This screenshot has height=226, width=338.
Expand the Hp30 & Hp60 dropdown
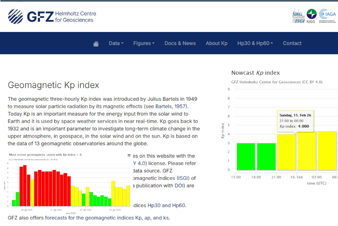255,43
